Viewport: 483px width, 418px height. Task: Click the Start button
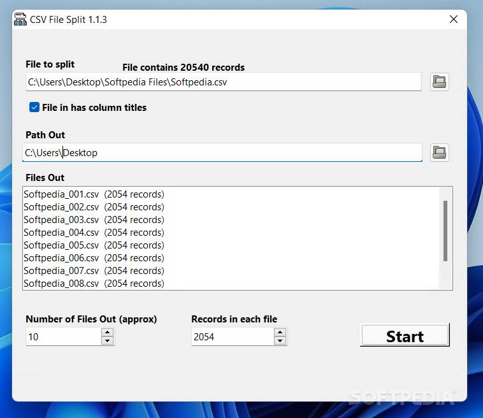tap(405, 335)
